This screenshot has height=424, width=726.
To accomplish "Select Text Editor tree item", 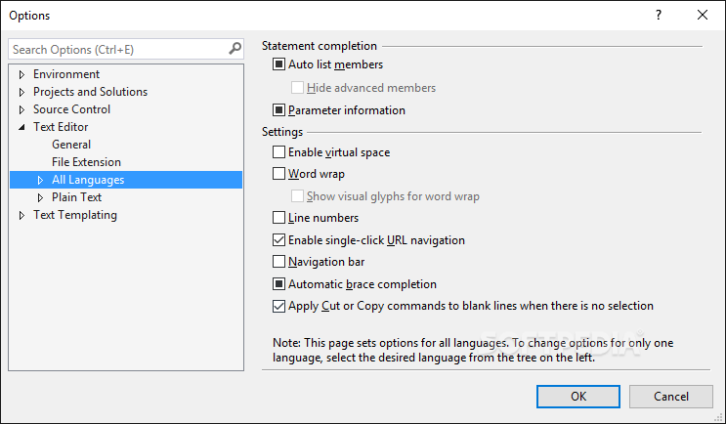I will point(61,127).
